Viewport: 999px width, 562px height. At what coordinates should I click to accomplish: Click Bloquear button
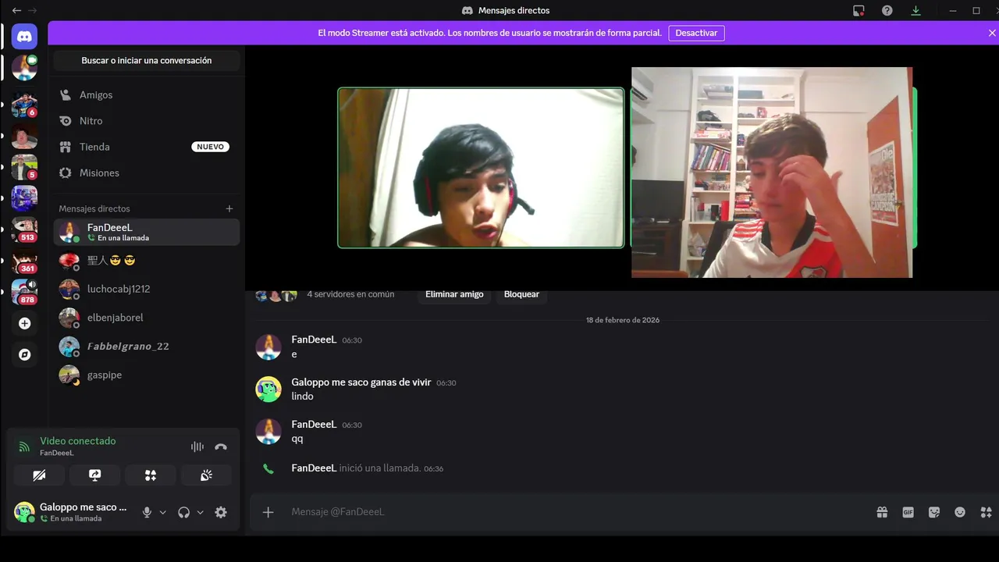point(521,294)
